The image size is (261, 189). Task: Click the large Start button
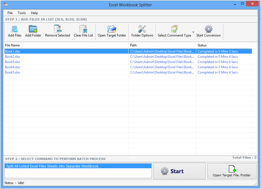pyautogui.click(x=179, y=171)
